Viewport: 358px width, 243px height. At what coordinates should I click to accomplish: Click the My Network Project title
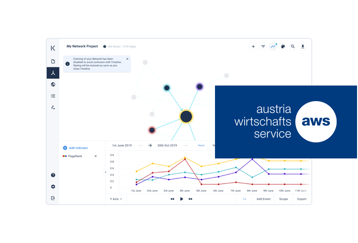82,46
